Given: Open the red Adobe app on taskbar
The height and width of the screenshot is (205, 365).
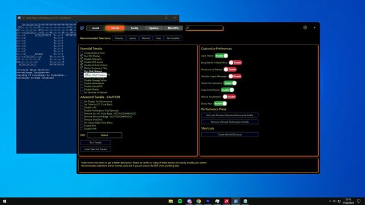Looking at the screenshot, I should 226,201.
